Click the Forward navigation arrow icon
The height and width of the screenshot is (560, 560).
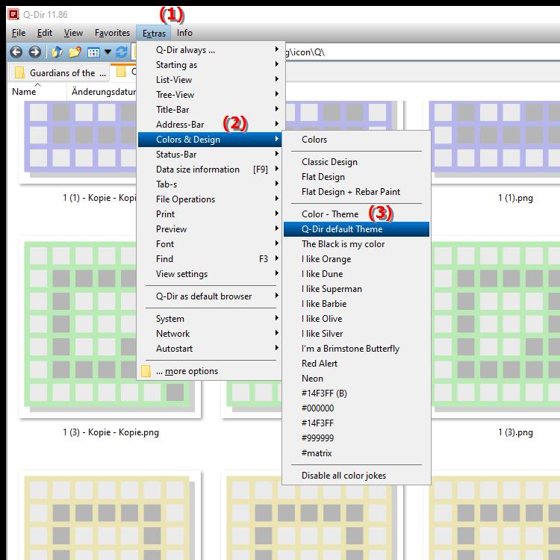click(34, 52)
